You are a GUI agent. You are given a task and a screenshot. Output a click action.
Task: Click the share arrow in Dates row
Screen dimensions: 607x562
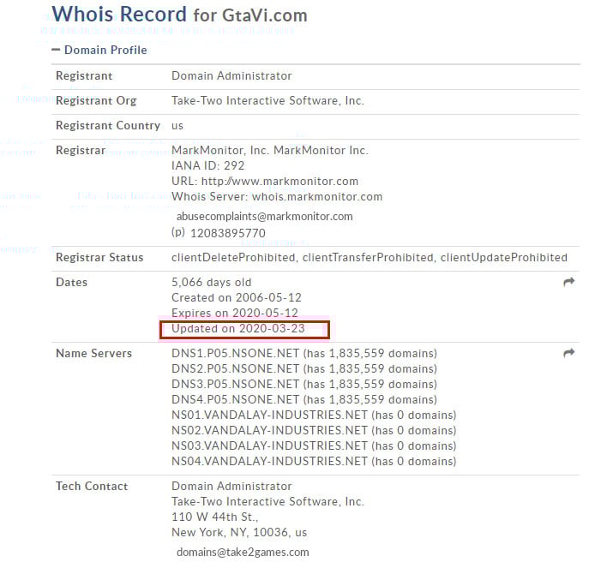click(568, 282)
